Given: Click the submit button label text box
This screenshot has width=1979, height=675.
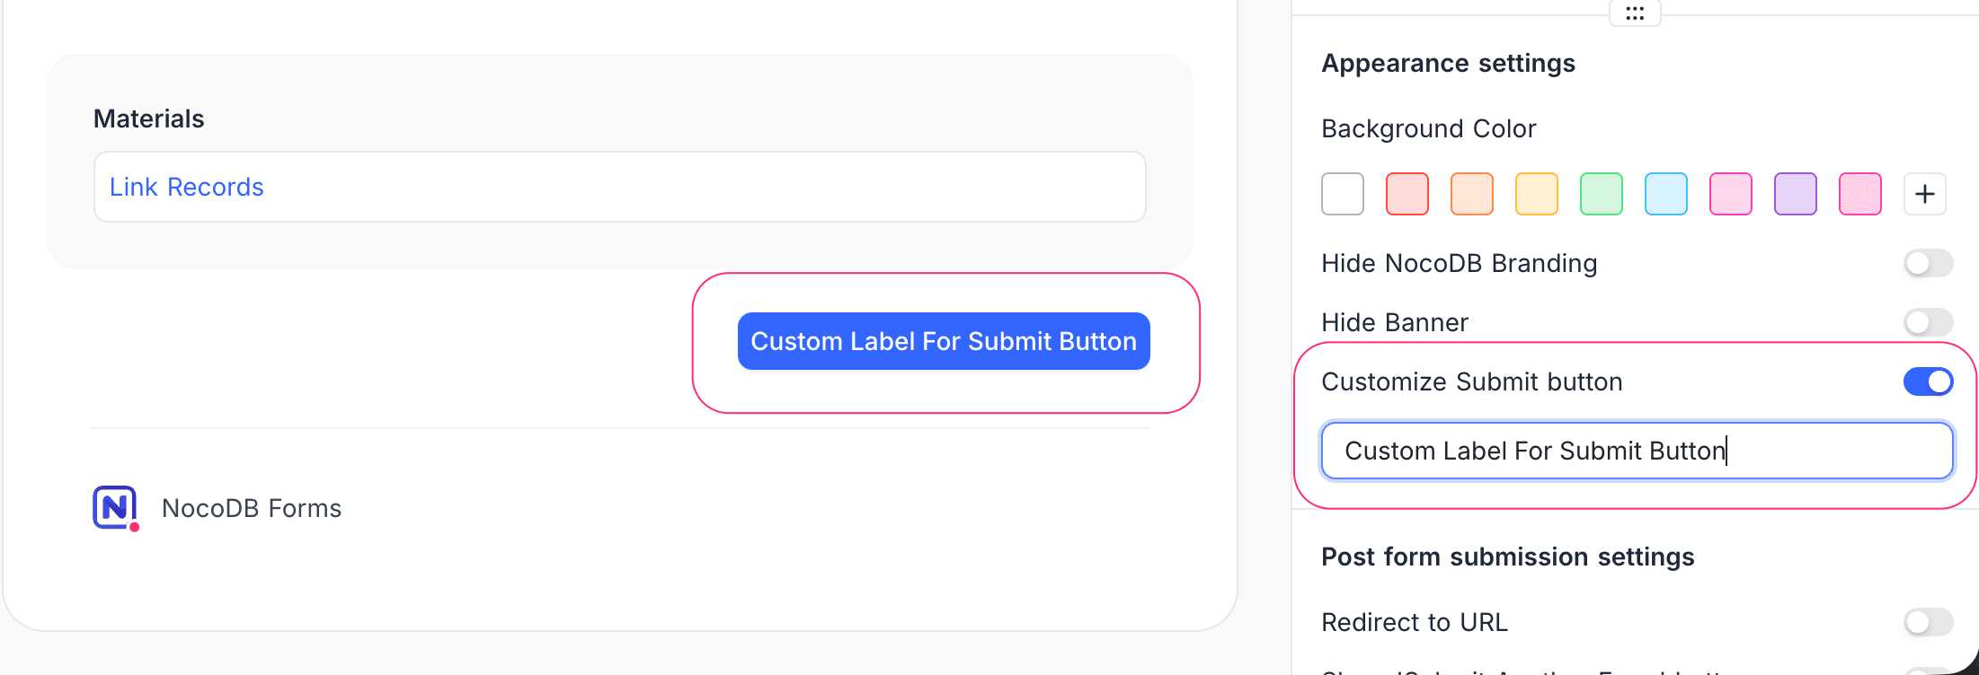Looking at the screenshot, I should pos(1635,451).
